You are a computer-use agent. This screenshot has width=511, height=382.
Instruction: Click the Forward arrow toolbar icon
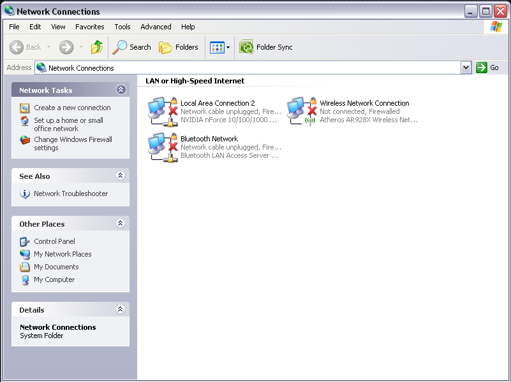point(66,48)
